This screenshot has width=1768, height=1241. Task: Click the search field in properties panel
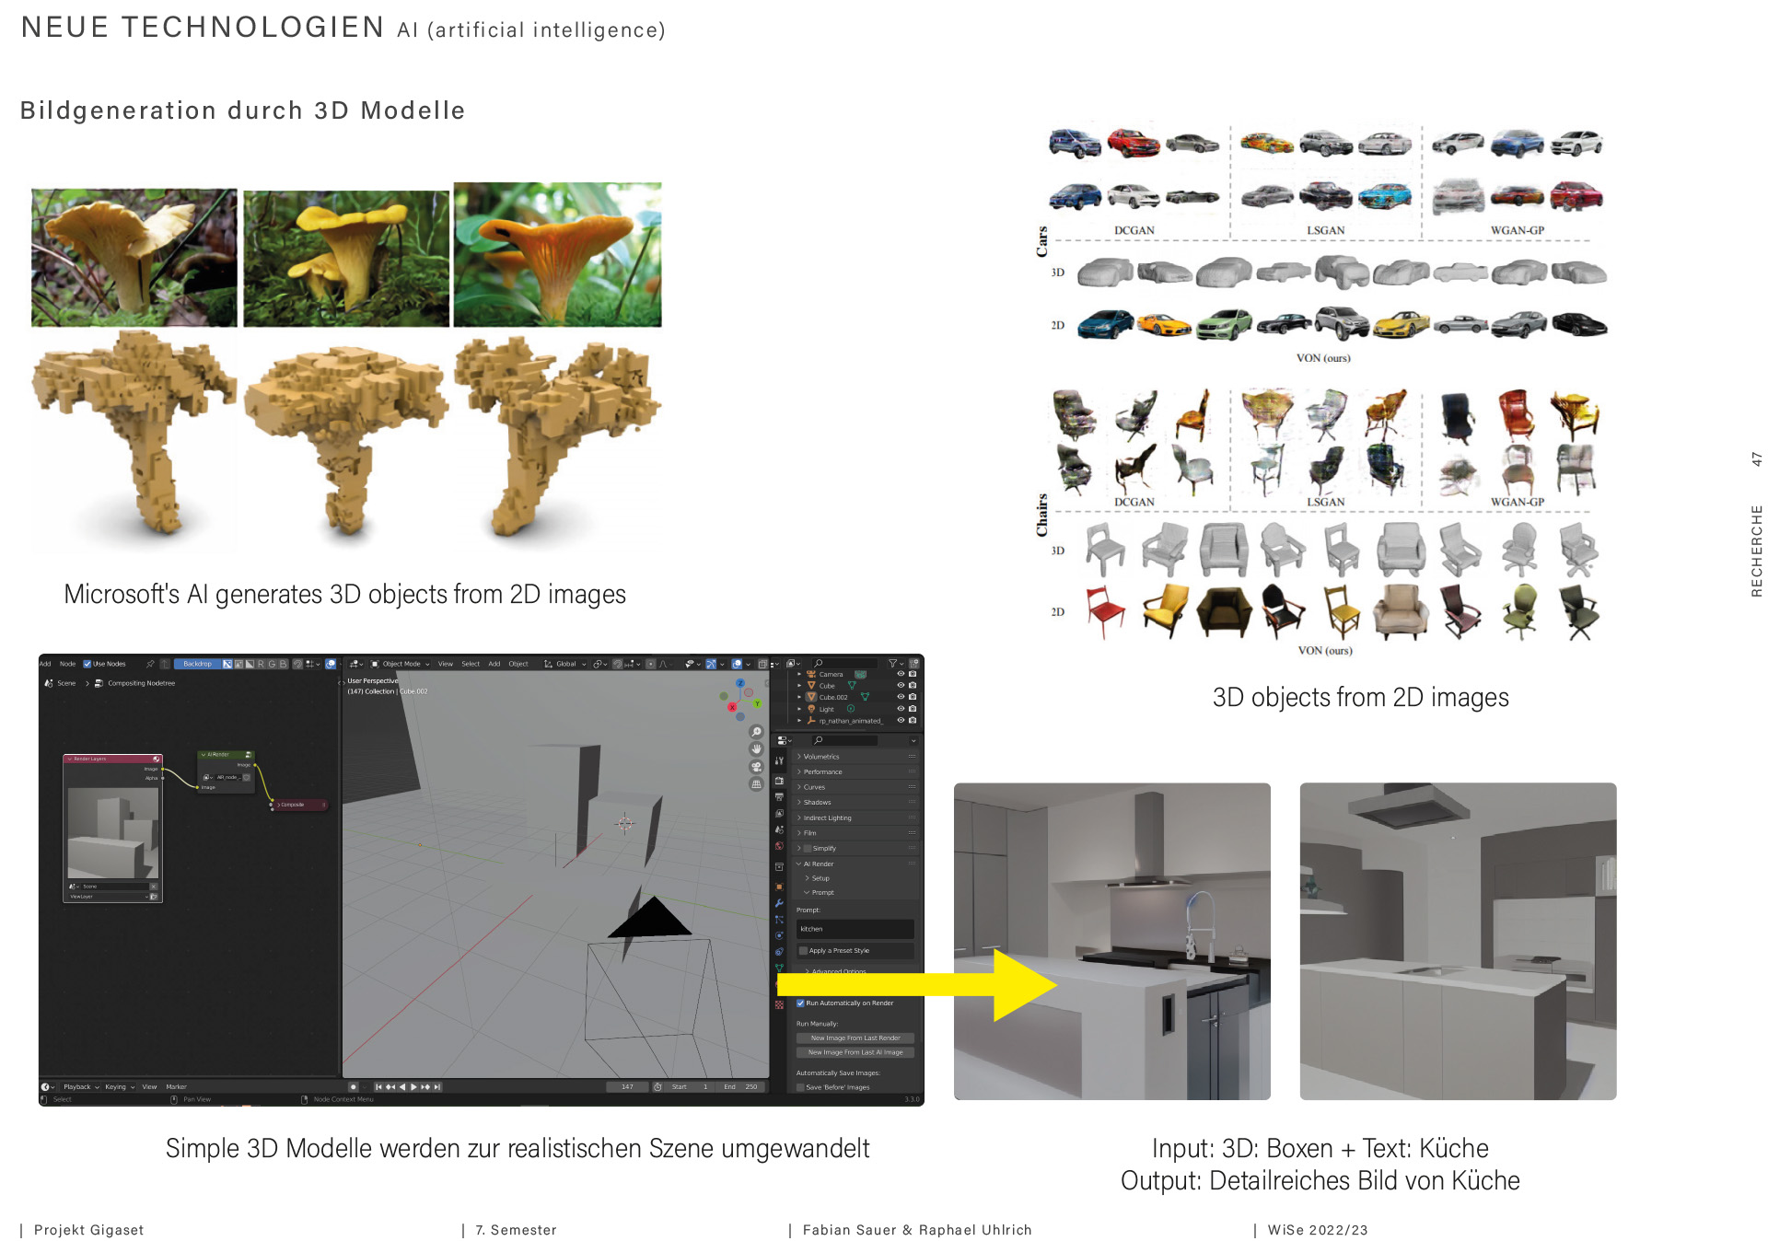click(x=846, y=740)
